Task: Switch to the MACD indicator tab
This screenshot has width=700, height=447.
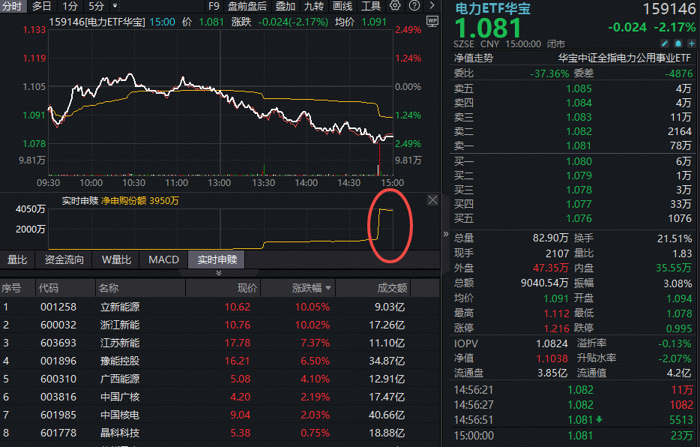Action: click(x=163, y=259)
